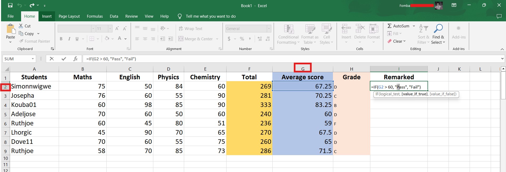
Task: Open the Formulas ribbon tab
Action: coord(95,16)
